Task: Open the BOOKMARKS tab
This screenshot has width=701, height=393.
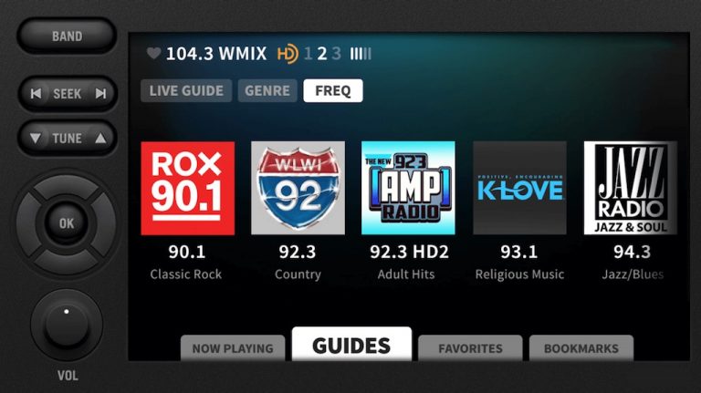Action: pyautogui.click(x=581, y=348)
